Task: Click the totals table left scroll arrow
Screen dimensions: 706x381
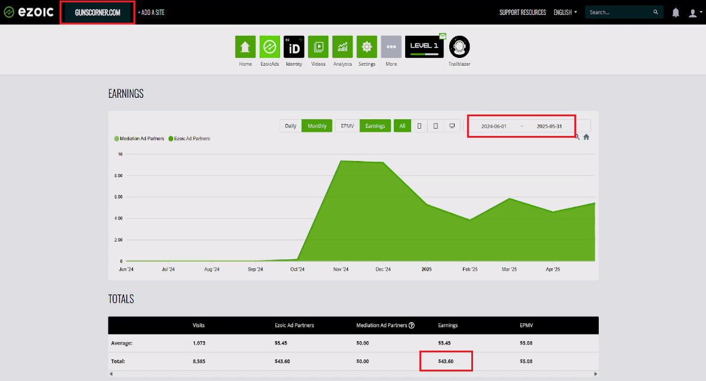Action: pyautogui.click(x=111, y=374)
